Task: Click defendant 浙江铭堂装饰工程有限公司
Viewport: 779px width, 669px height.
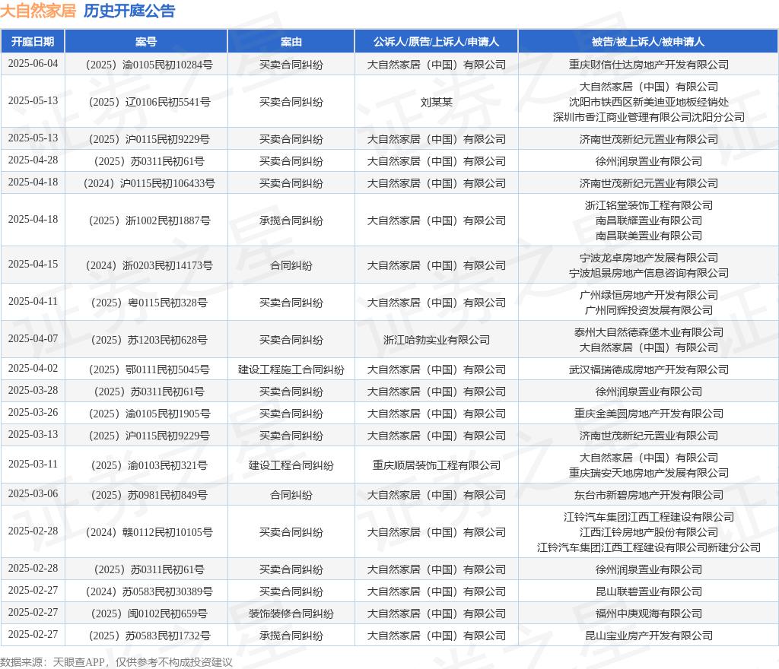Action: pos(648,205)
